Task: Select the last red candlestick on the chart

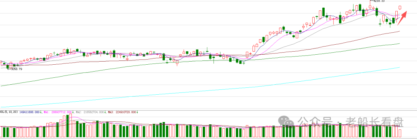Action: [400, 7]
